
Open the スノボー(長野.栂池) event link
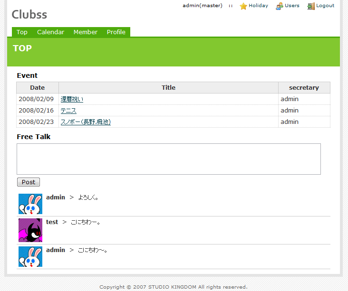pyautogui.click(x=86, y=122)
